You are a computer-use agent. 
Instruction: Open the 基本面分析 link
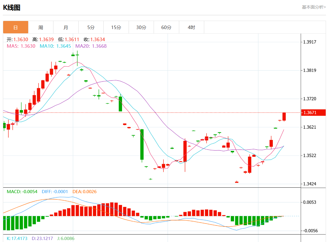coord(314,7)
